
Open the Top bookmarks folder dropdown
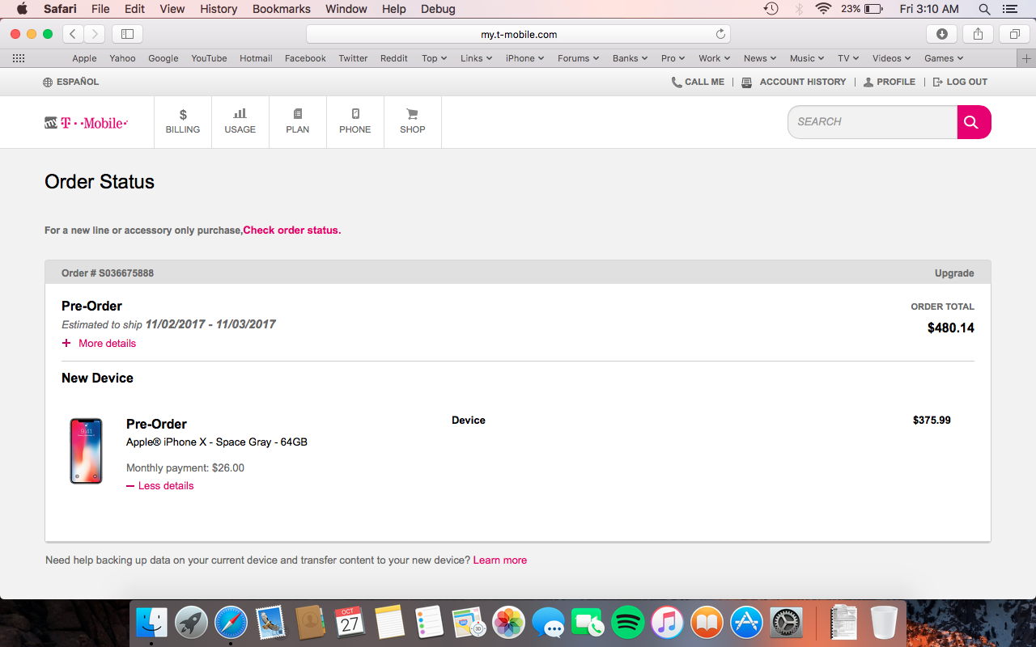pyautogui.click(x=434, y=58)
